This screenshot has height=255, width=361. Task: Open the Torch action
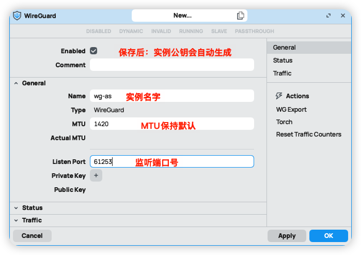[x=285, y=122]
